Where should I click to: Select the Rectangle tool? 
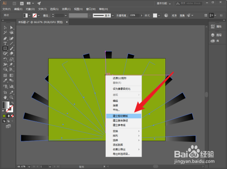(x=5, y=48)
